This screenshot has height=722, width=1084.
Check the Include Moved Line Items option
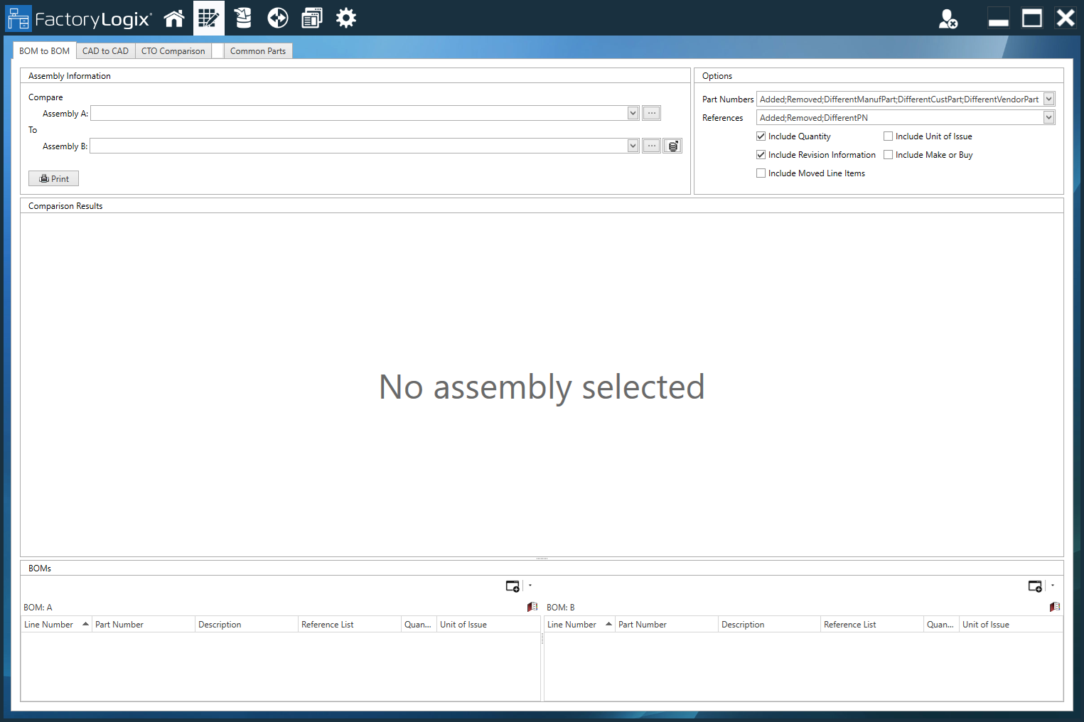[761, 173]
